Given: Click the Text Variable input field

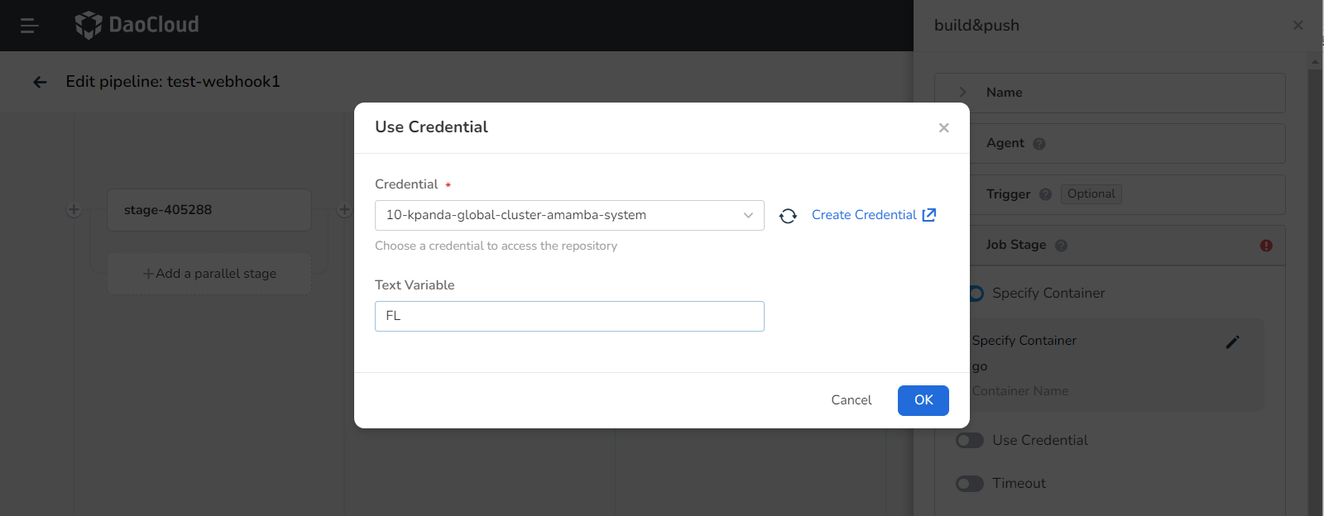Looking at the screenshot, I should pyautogui.click(x=569, y=316).
